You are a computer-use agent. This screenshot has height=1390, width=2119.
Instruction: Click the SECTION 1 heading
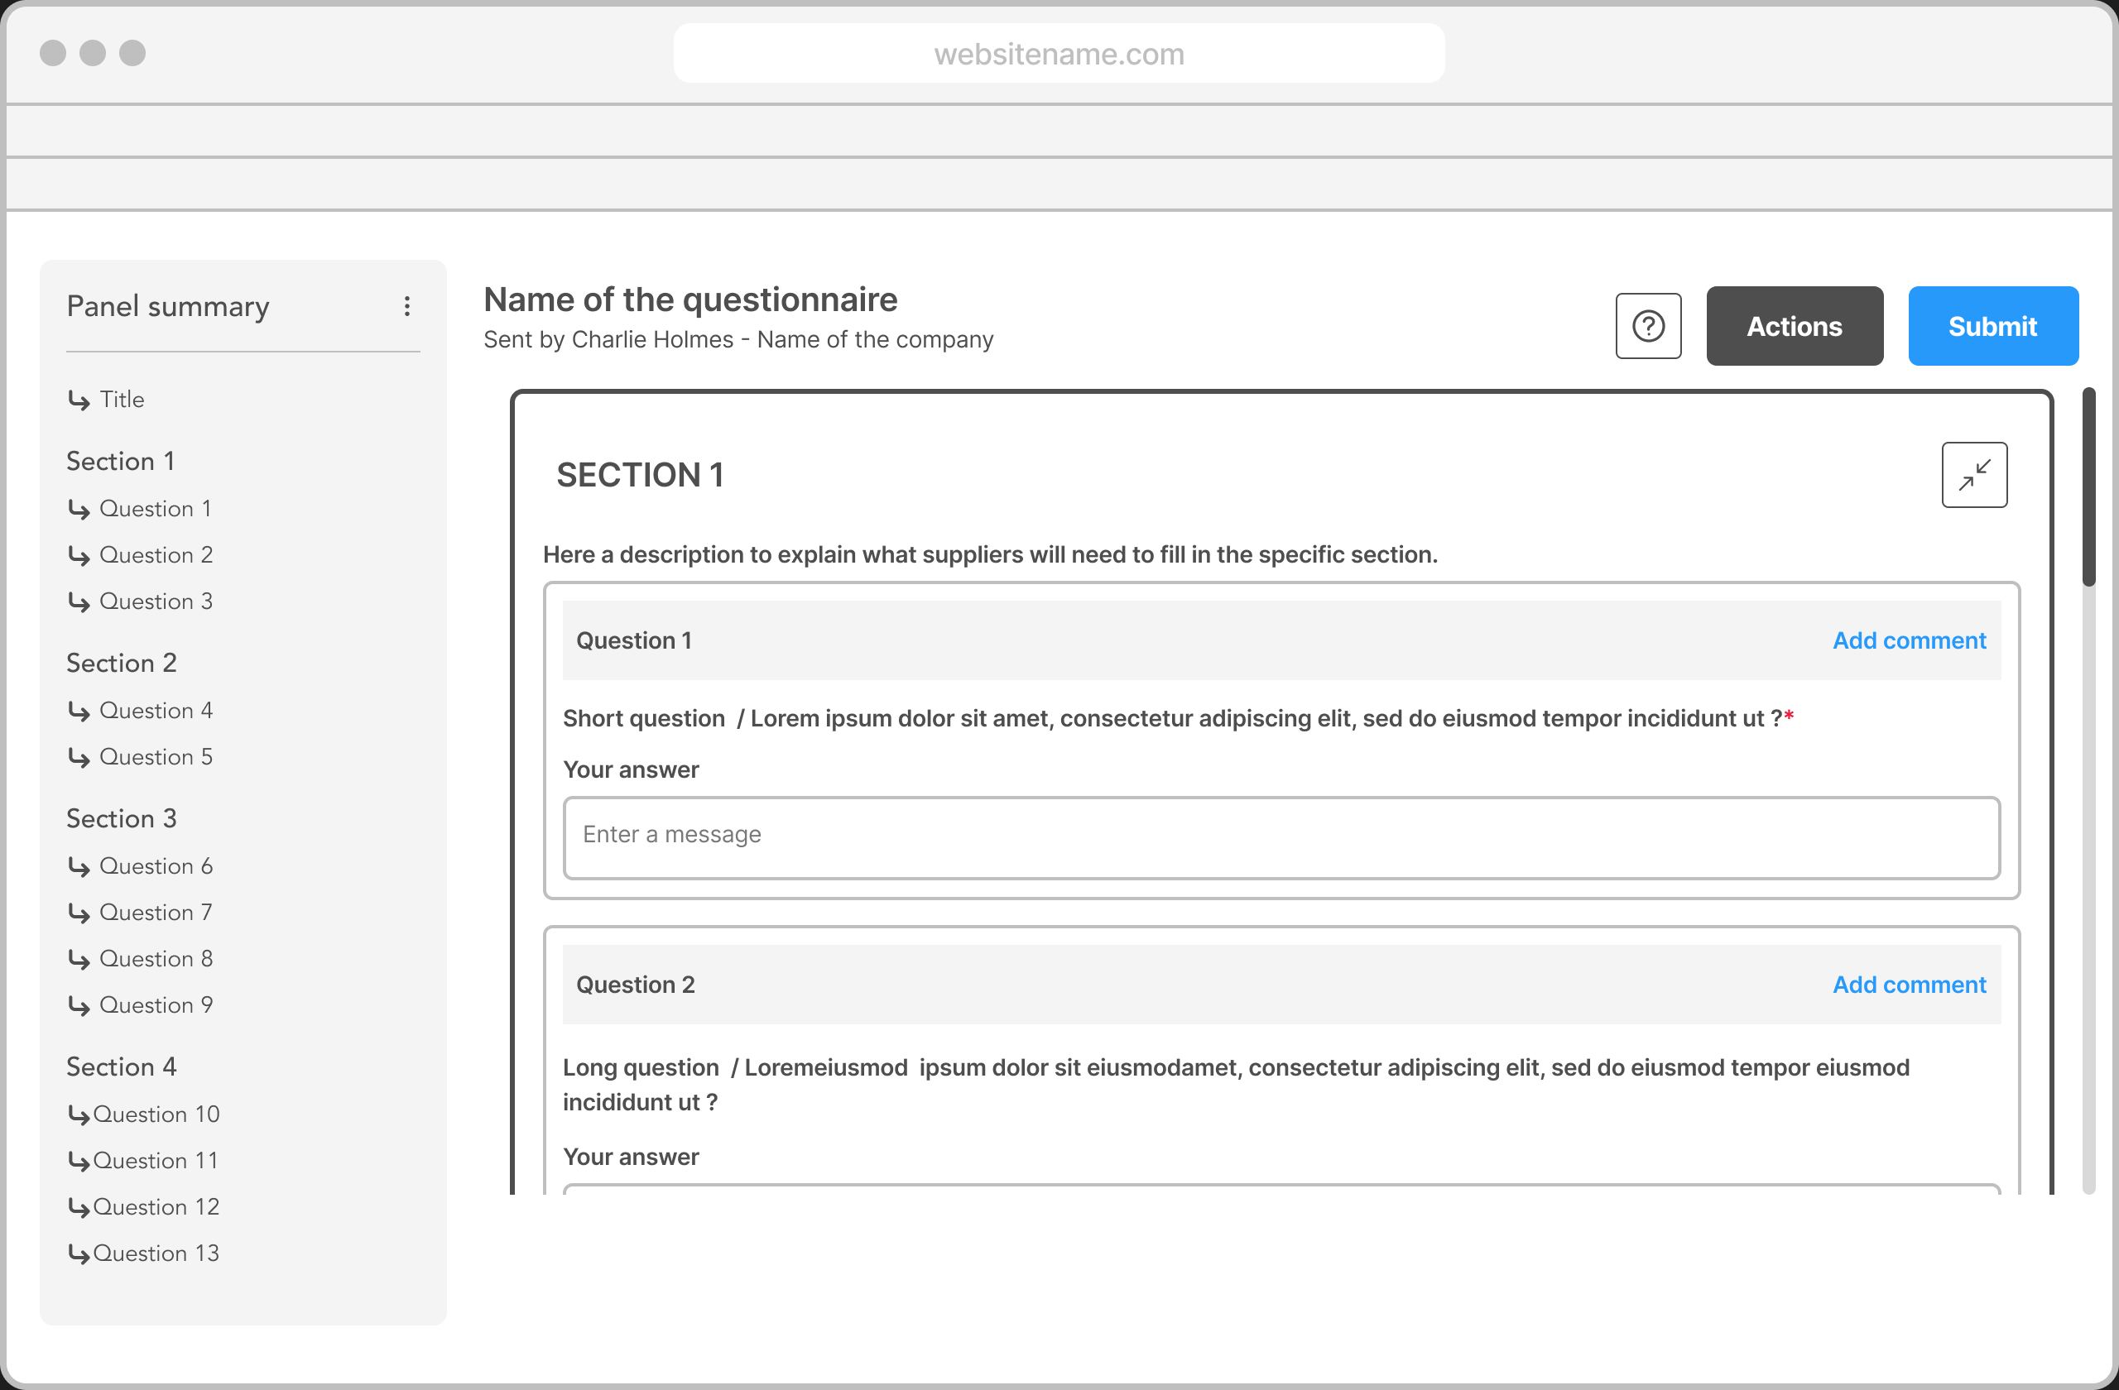click(x=640, y=475)
